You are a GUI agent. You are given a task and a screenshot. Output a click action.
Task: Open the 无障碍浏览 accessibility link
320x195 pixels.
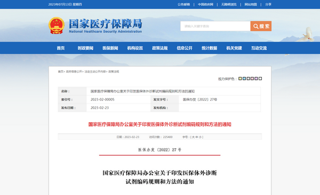[229, 4]
